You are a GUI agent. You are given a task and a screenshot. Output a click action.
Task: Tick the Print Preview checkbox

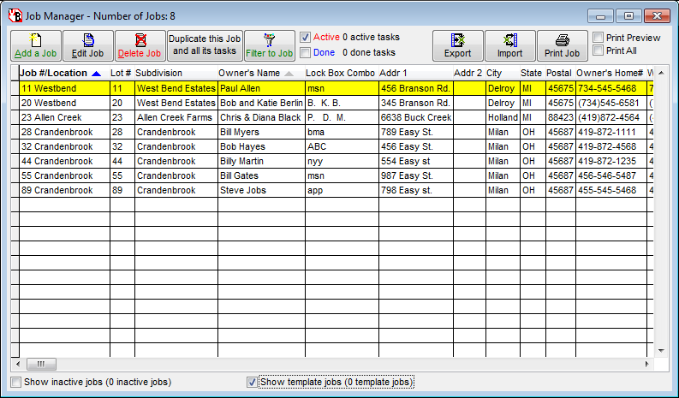(x=599, y=38)
